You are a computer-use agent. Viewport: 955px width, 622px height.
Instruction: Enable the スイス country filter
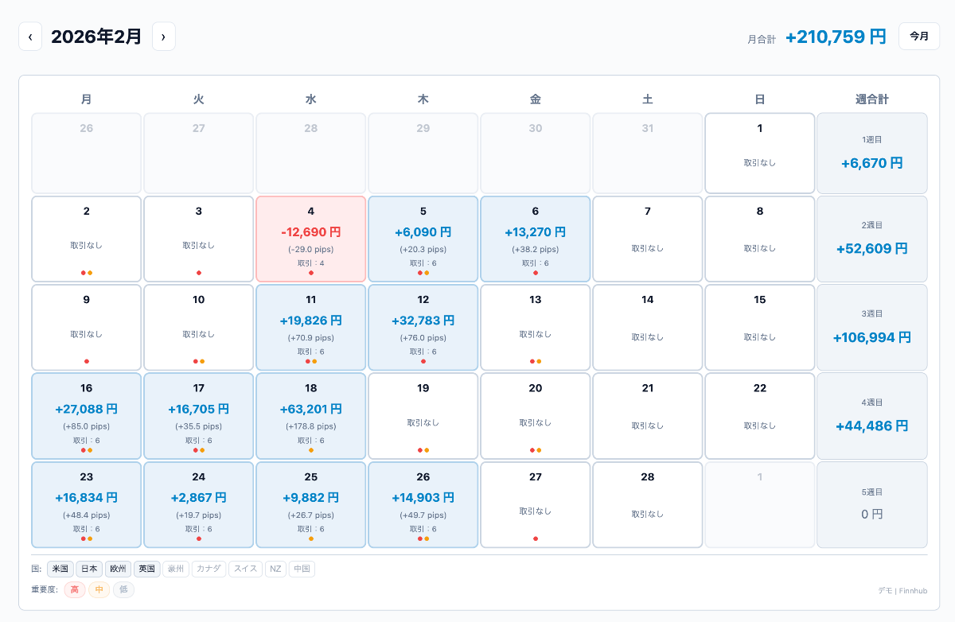click(245, 569)
